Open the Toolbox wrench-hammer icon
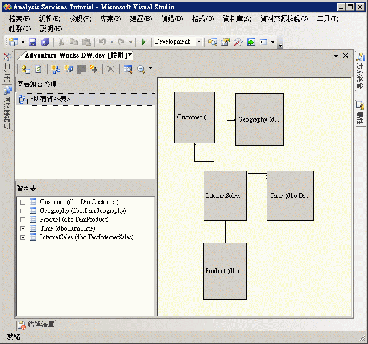The image size is (368, 344). [238, 42]
